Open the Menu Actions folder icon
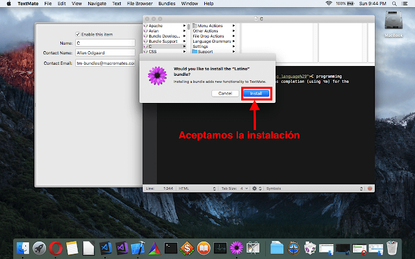Image resolution: width=415 pixels, height=259 pixels. pyautogui.click(x=195, y=26)
